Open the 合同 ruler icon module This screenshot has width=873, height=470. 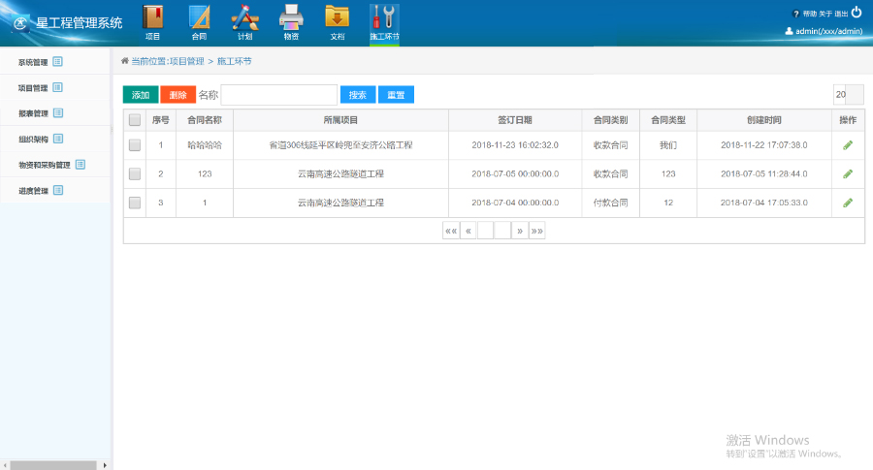[199, 19]
